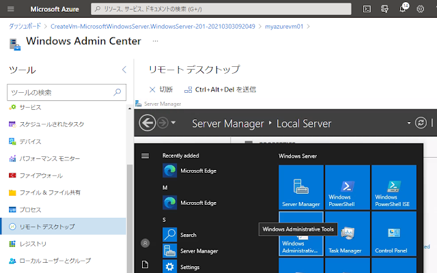Click Server Manager back arrow button

click(x=147, y=123)
